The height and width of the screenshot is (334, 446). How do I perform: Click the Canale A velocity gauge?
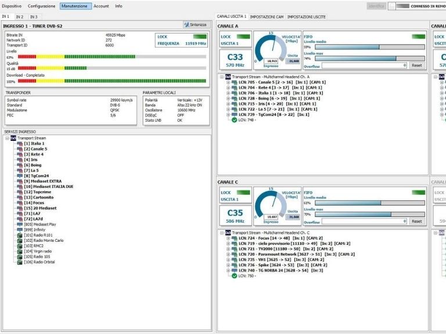click(271, 48)
